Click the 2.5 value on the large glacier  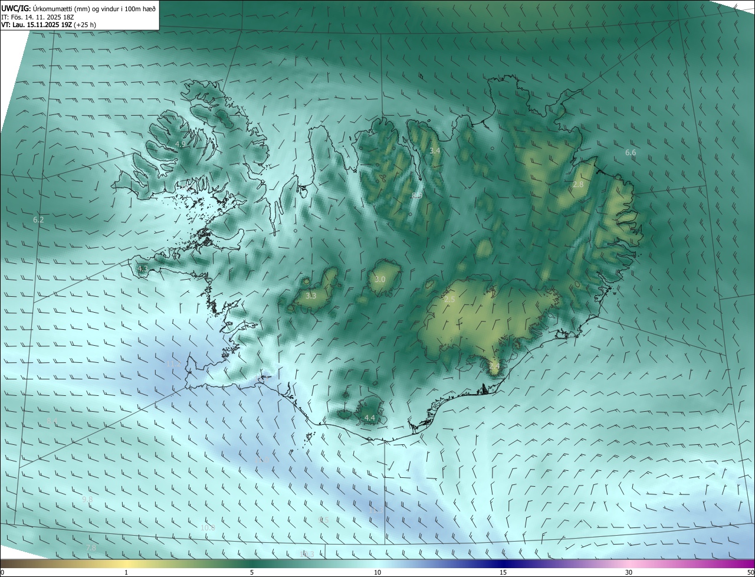coord(449,300)
